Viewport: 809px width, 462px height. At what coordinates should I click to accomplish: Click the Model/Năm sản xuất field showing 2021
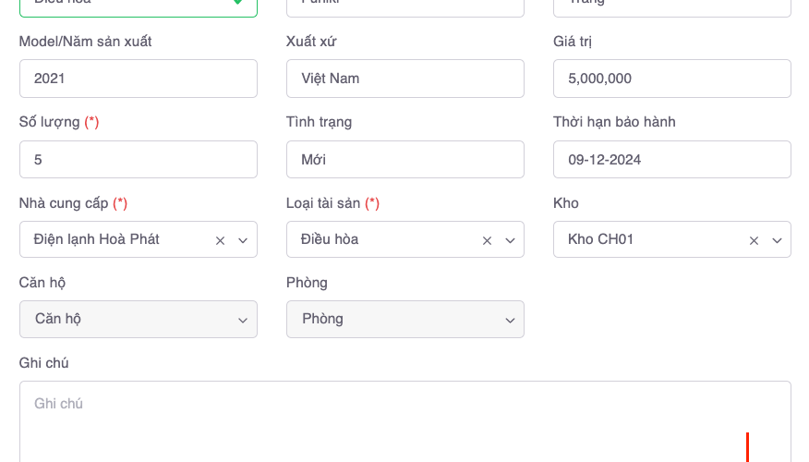pos(139,79)
